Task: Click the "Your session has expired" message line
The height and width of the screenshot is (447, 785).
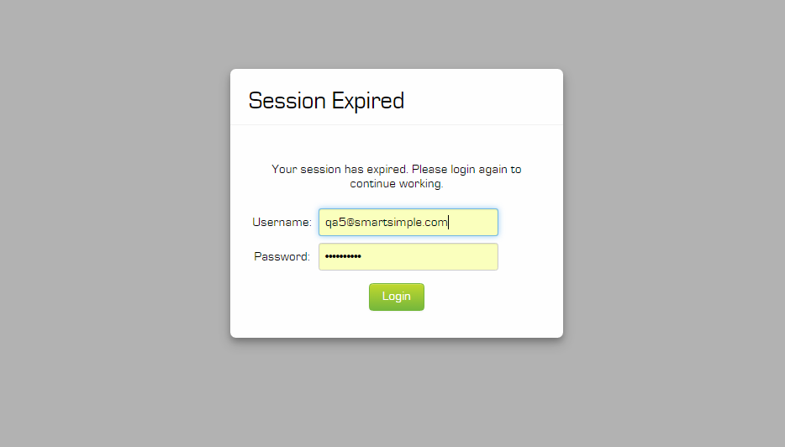Action: point(396,170)
